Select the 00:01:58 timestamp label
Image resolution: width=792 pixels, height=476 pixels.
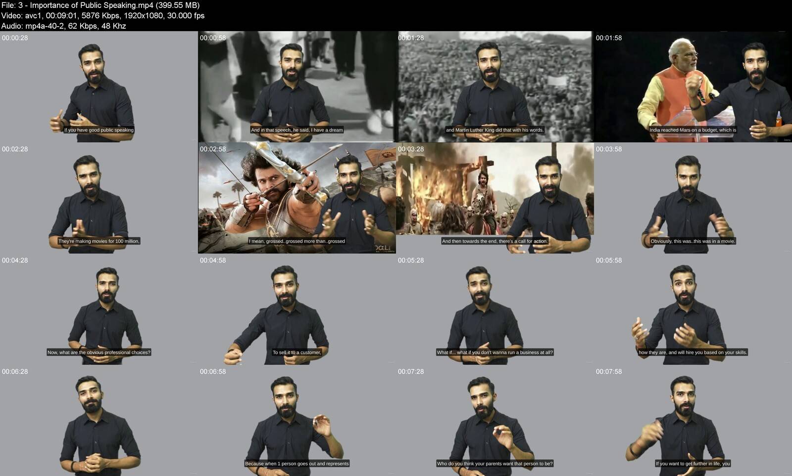pyautogui.click(x=609, y=38)
